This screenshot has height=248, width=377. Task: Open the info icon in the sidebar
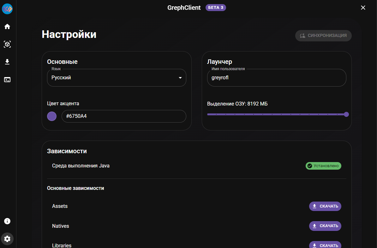pos(7,221)
